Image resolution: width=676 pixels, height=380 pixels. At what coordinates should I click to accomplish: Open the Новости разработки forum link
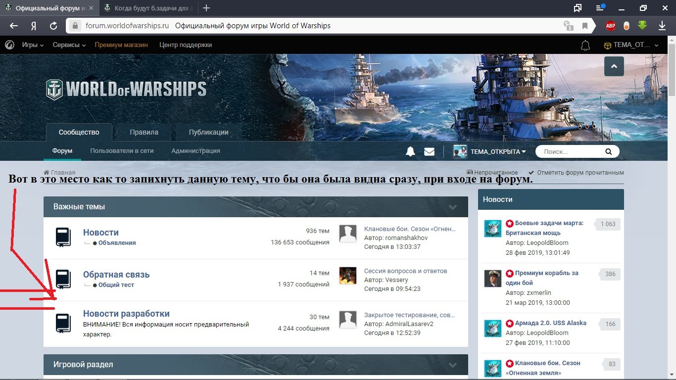(126, 314)
